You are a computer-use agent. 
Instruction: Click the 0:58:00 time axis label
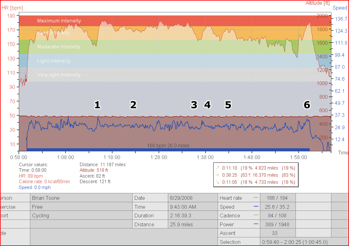coord(19,157)
